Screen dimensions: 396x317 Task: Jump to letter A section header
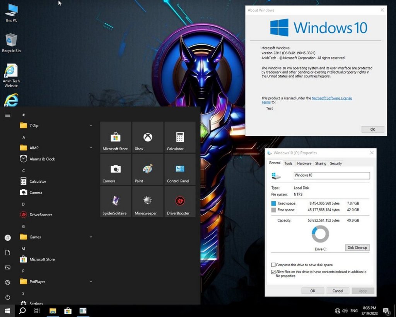coord(24,137)
